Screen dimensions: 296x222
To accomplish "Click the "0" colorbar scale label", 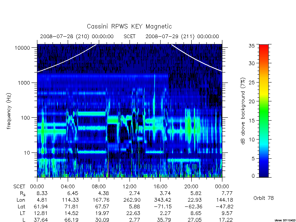I will coord(253,176).
